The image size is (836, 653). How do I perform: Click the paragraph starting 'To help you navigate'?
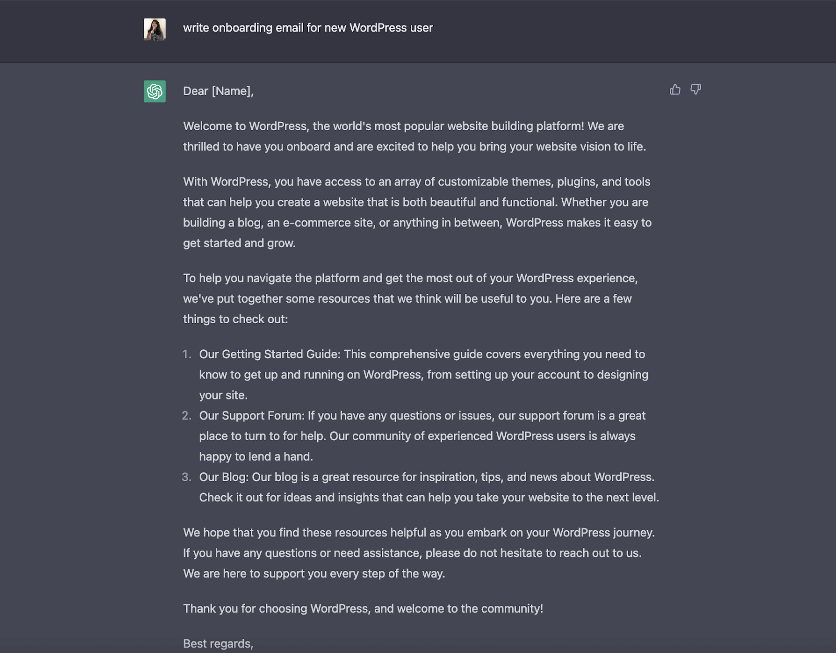[x=410, y=299]
